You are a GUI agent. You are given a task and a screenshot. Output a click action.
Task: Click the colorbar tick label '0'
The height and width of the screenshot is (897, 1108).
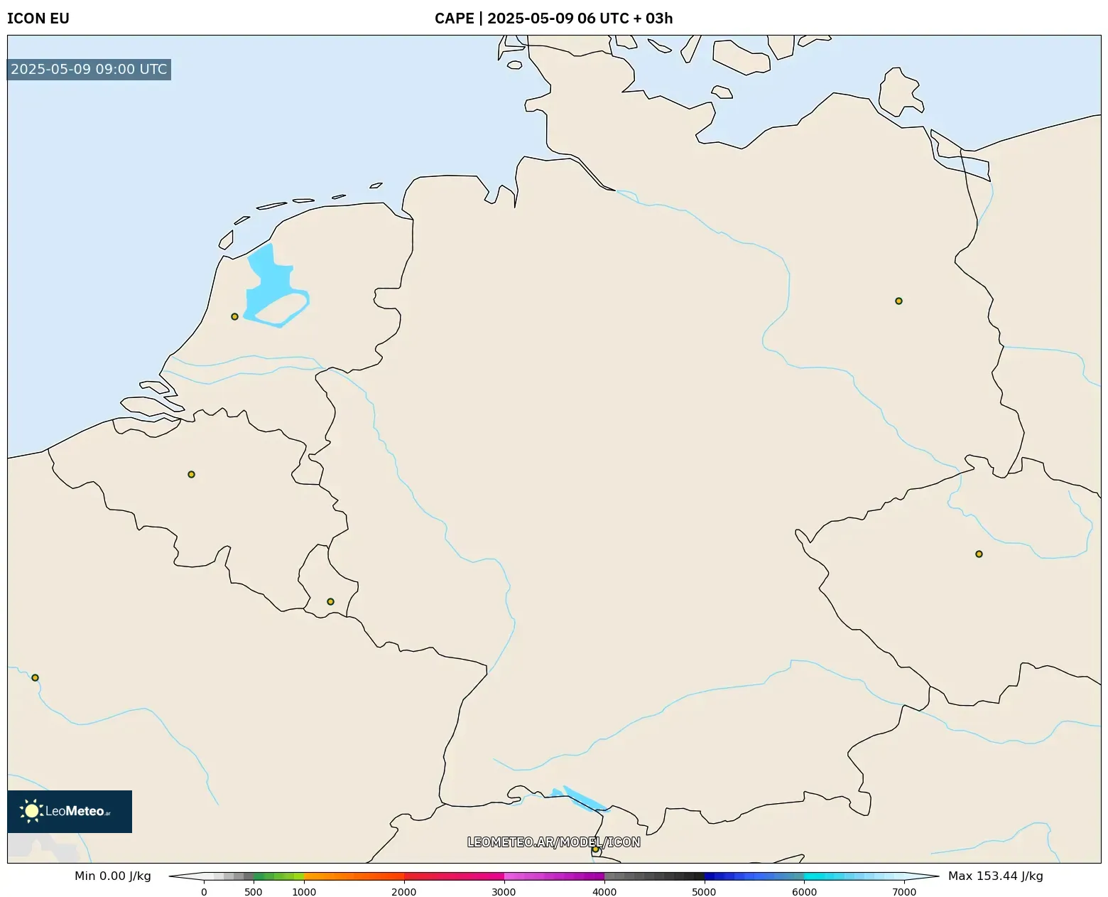click(x=204, y=892)
